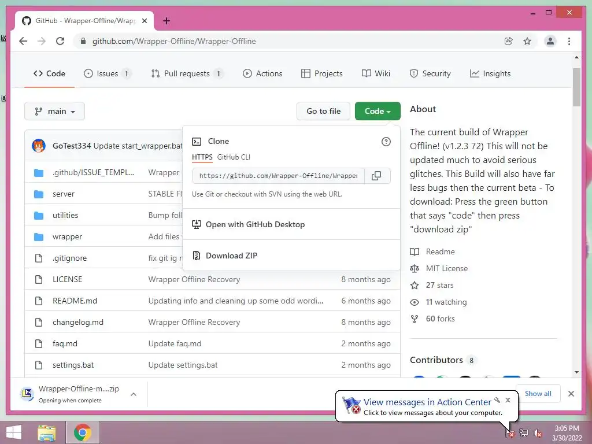The height and width of the screenshot is (444, 592).
Task: Open the Wiki tab
Action: [x=376, y=73]
